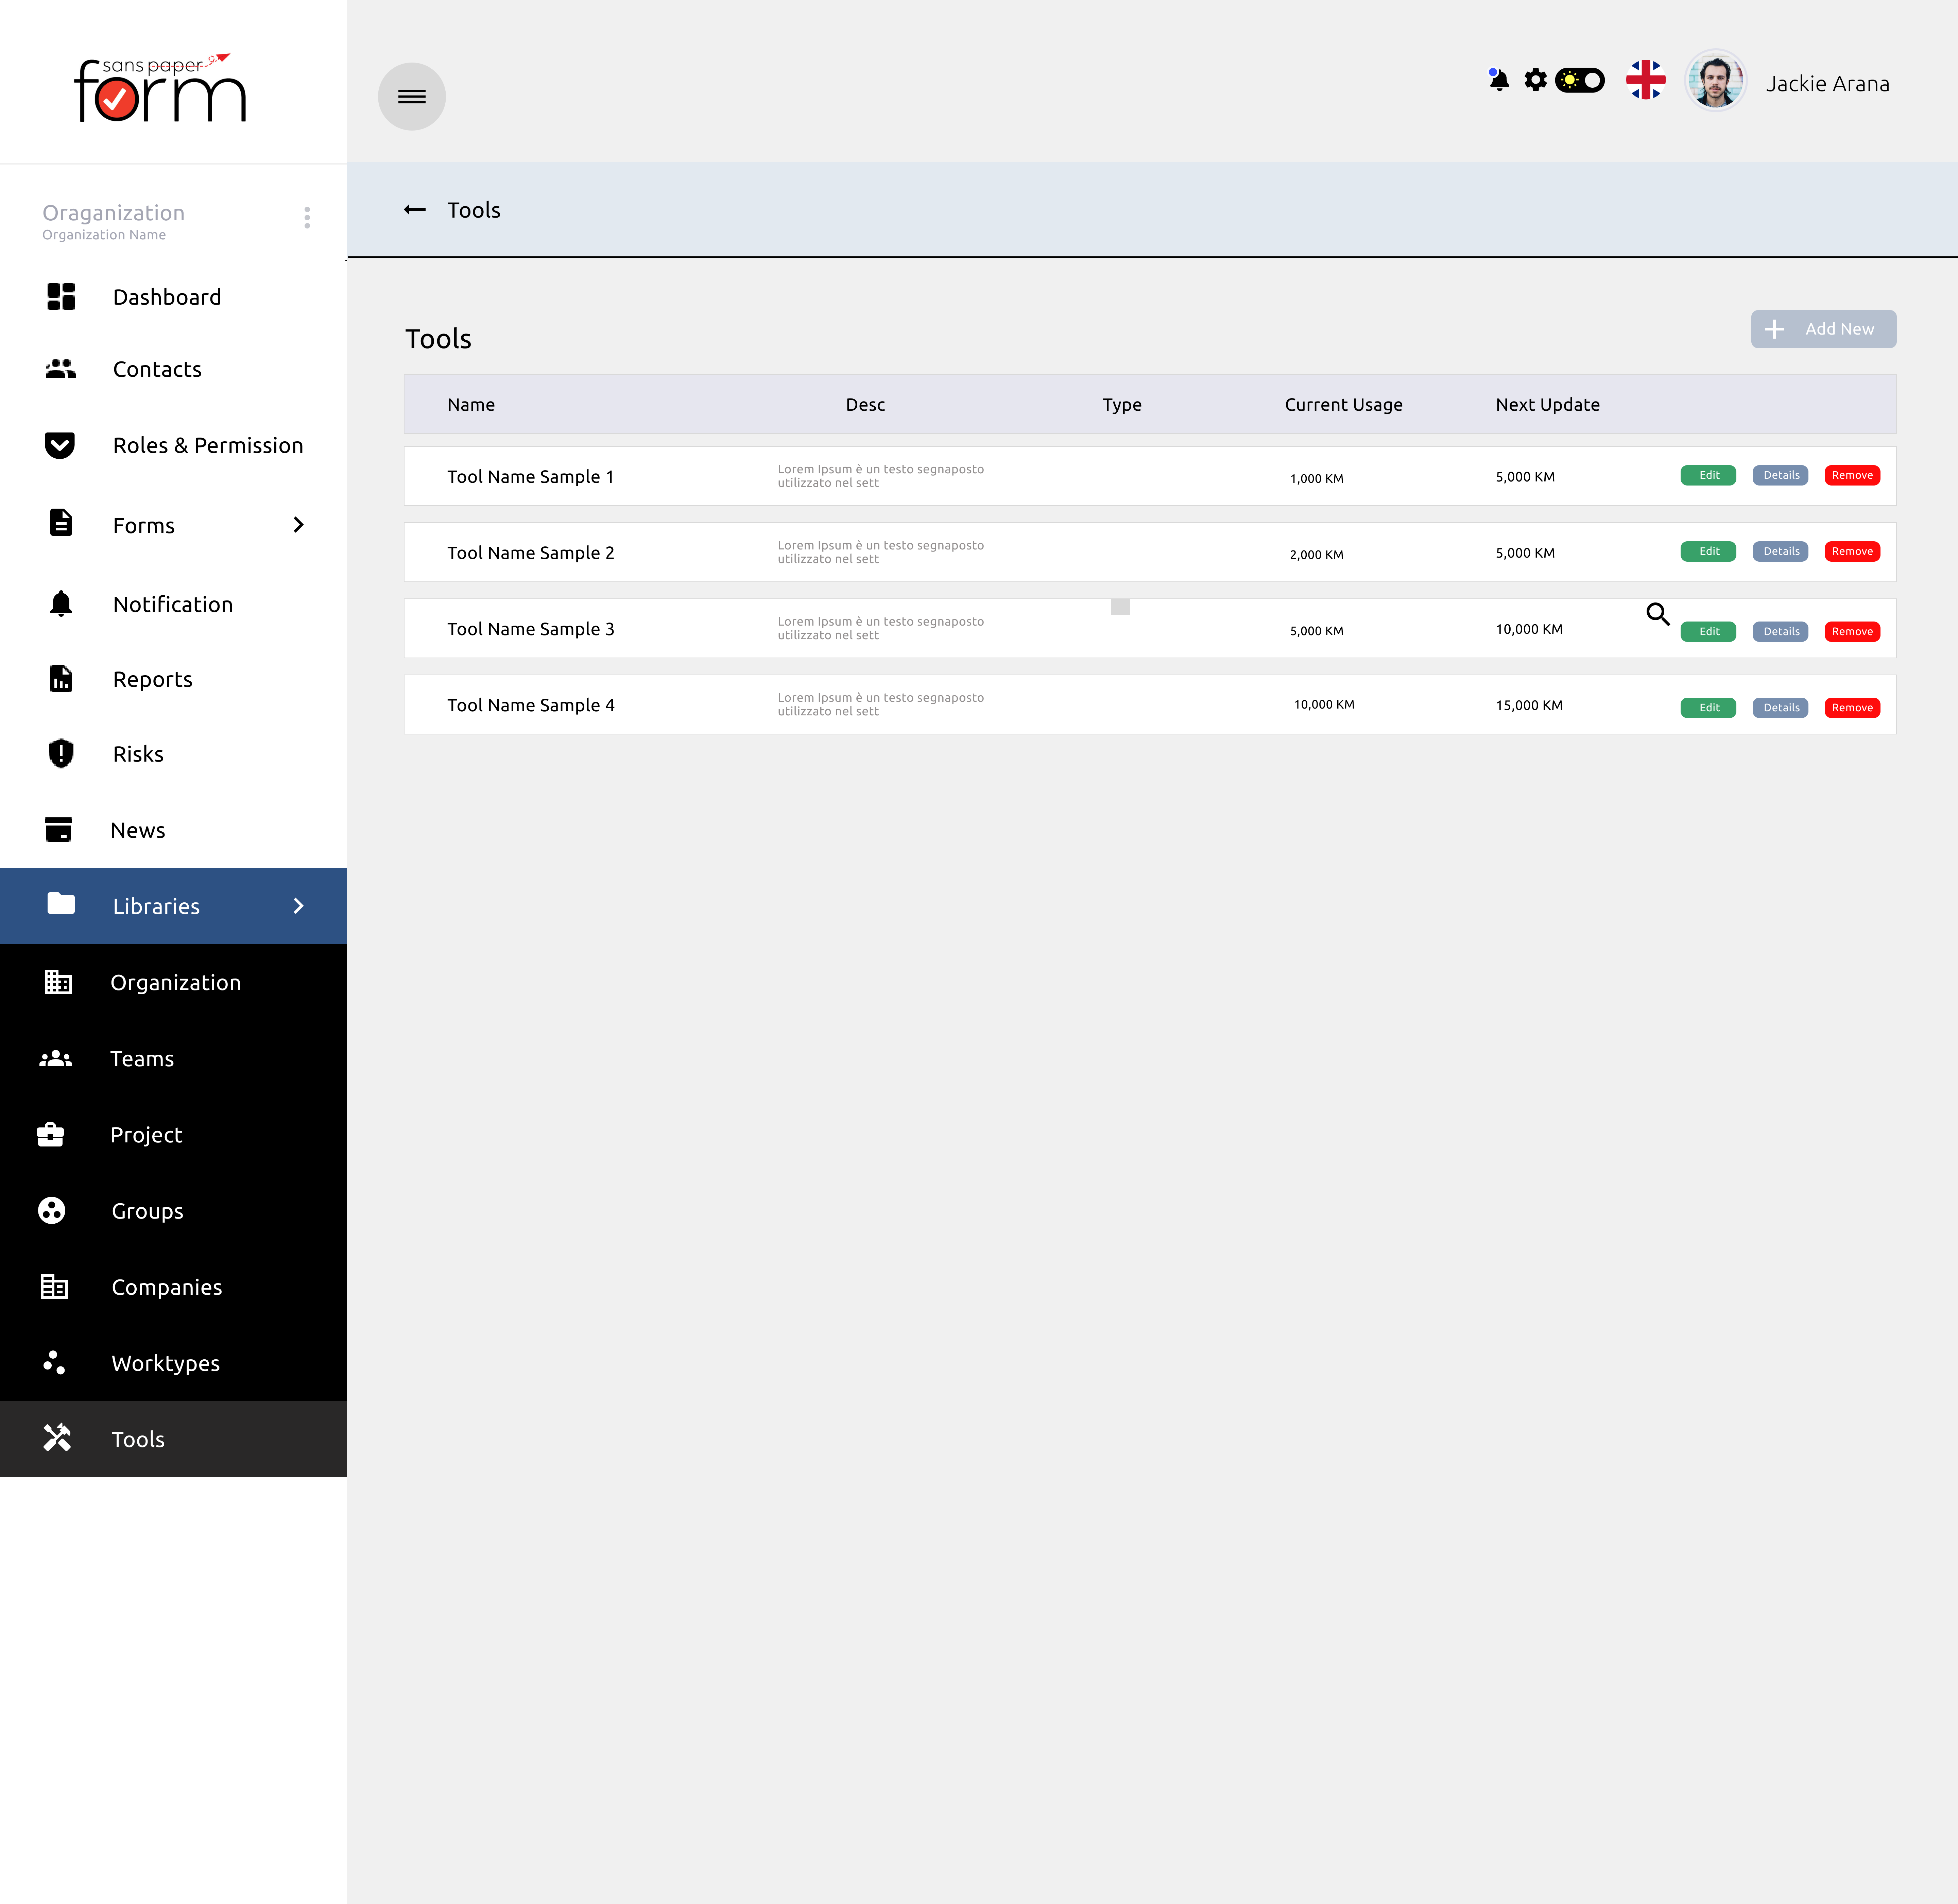1958x1904 pixels.
Task: Open Dashboard from the sidebar
Action: pos(166,297)
